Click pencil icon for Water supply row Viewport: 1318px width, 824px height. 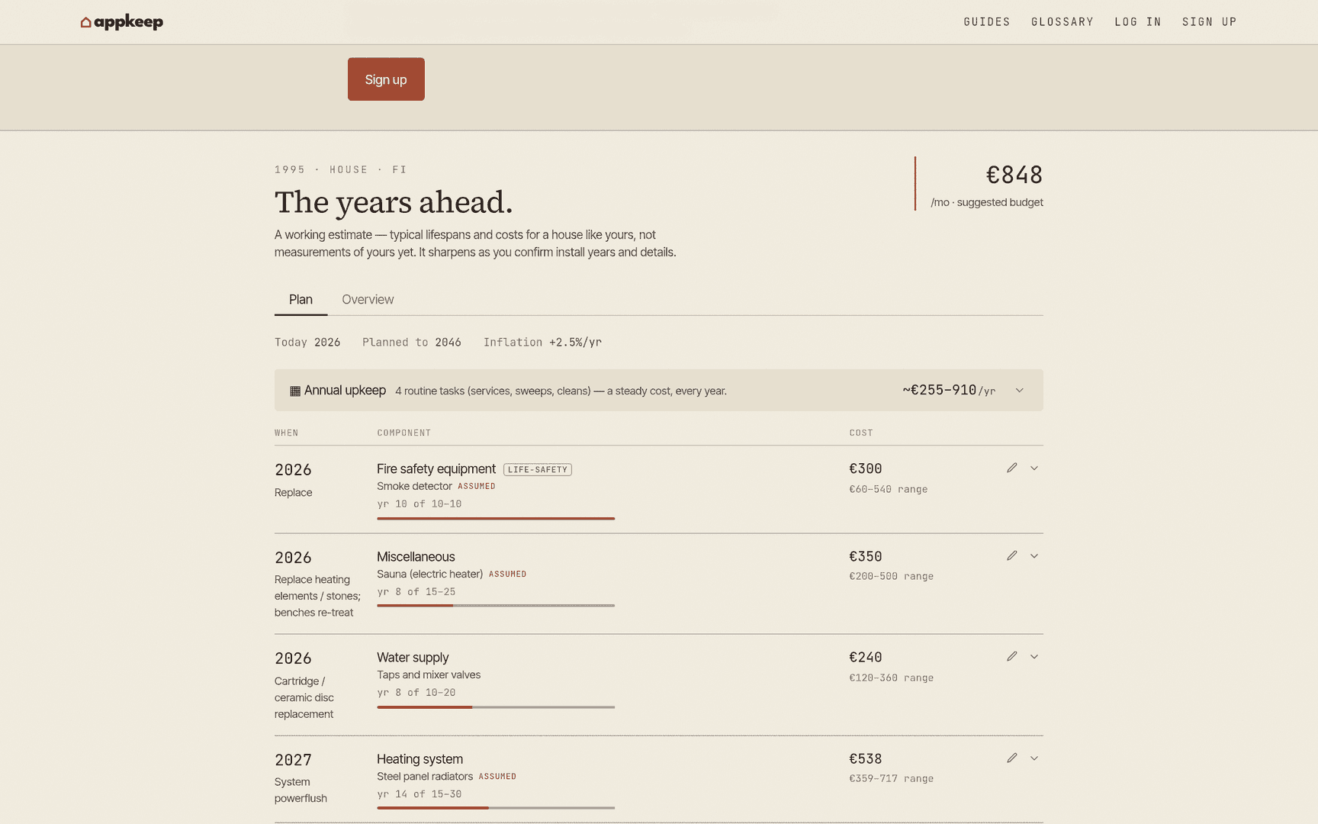[1011, 656]
